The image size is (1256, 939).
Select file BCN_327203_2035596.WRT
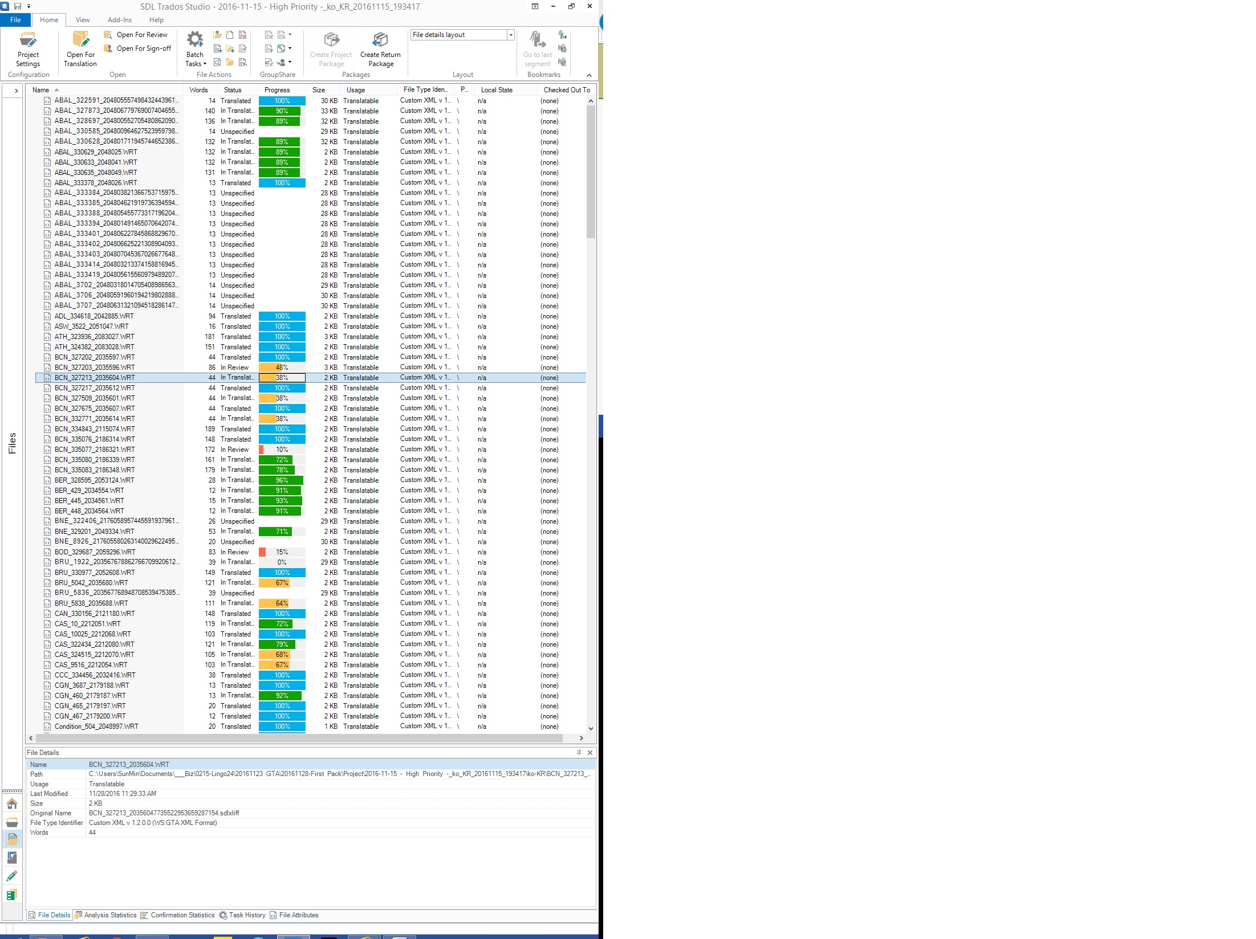95,368
